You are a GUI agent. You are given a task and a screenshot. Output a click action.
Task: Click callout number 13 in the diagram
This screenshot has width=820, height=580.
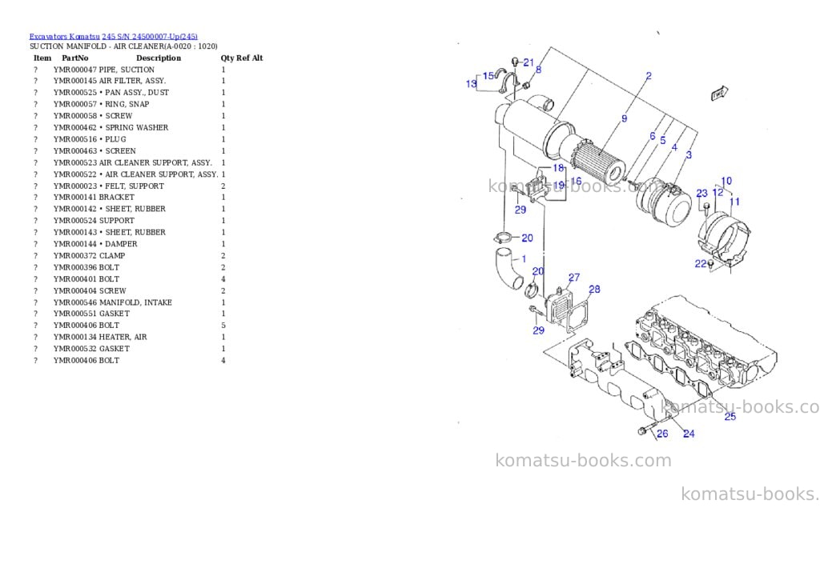471,84
